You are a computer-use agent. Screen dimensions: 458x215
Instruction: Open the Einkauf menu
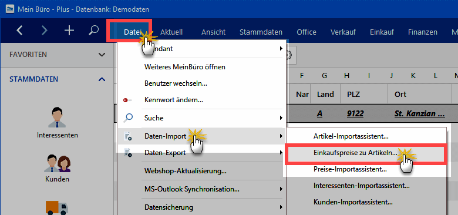click(382, 32)
